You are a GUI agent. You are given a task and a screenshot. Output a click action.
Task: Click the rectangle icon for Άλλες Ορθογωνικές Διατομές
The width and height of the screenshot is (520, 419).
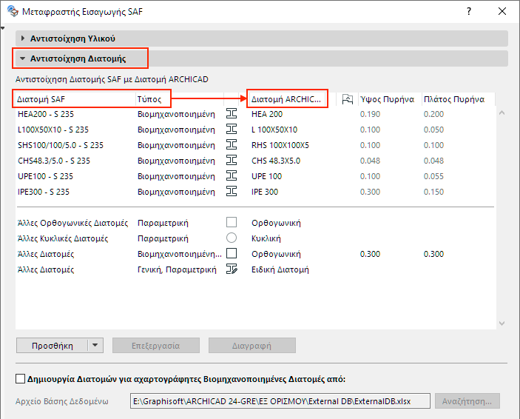(232, 222)
